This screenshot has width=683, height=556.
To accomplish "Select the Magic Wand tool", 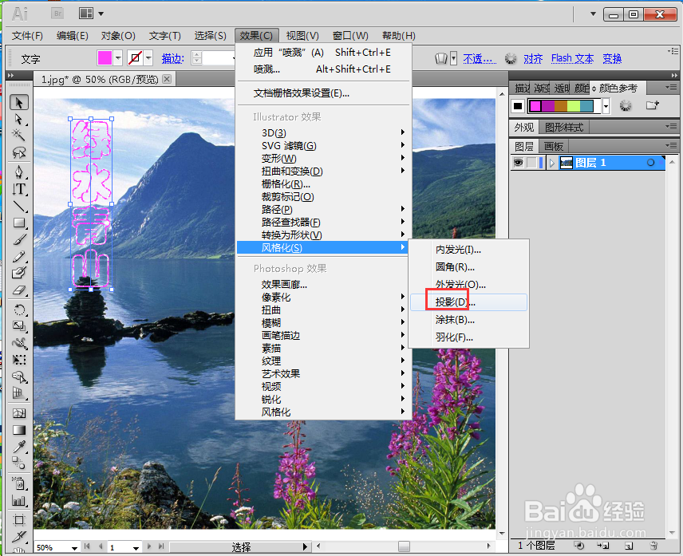I will tap(18, 135).
